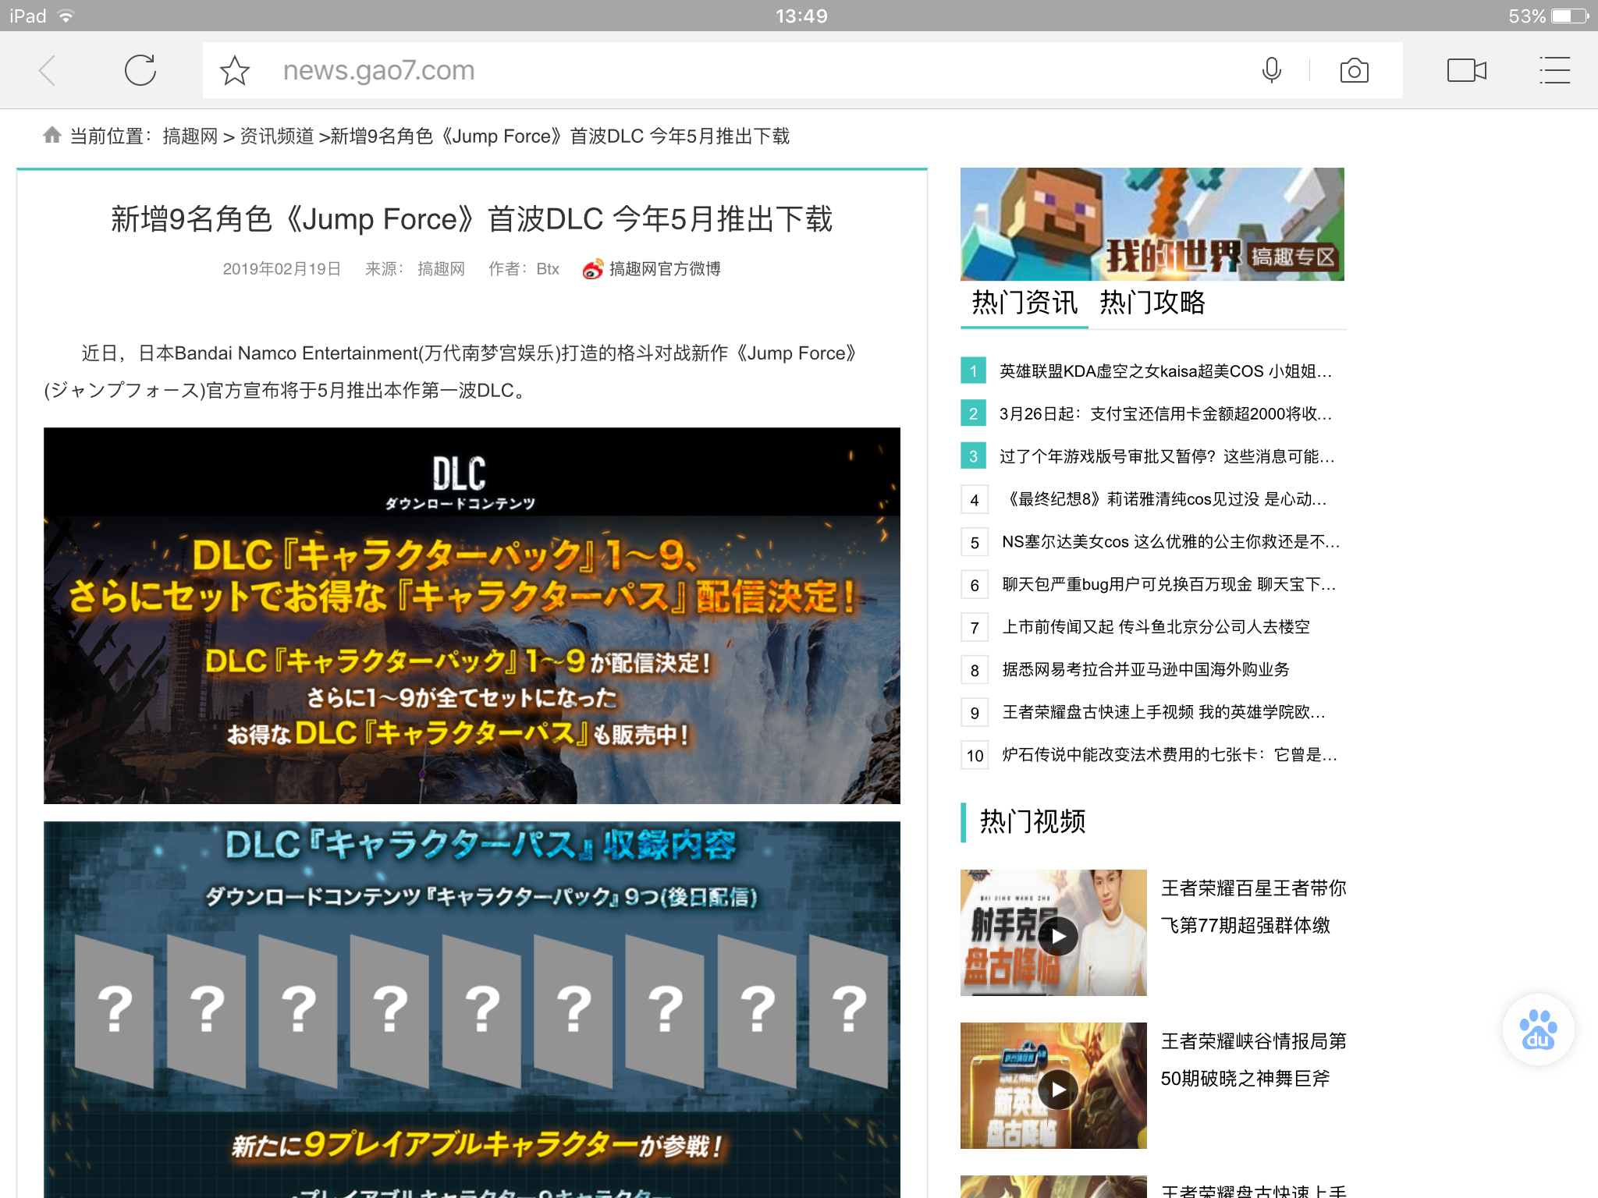Tap the browser back arrow
The image size is (1598, 1198).
[x=48, y=70]
